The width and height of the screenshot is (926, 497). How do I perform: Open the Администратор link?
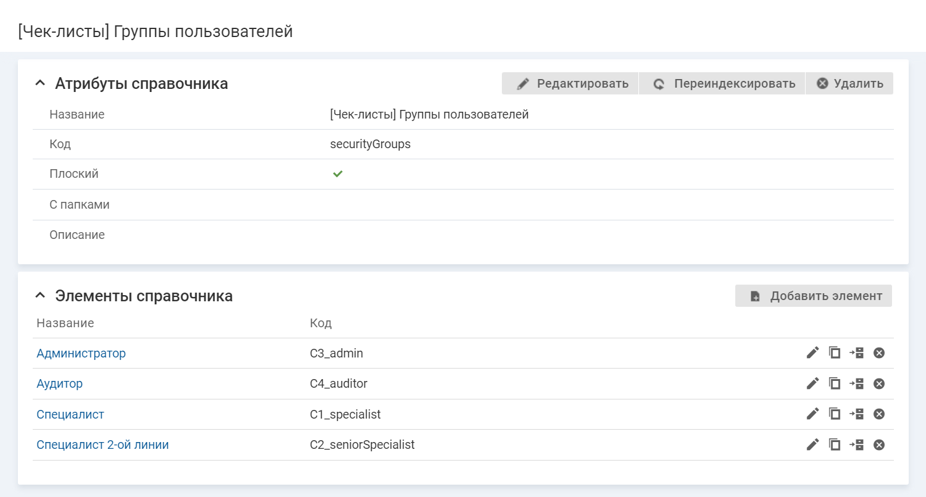point(81,353)
